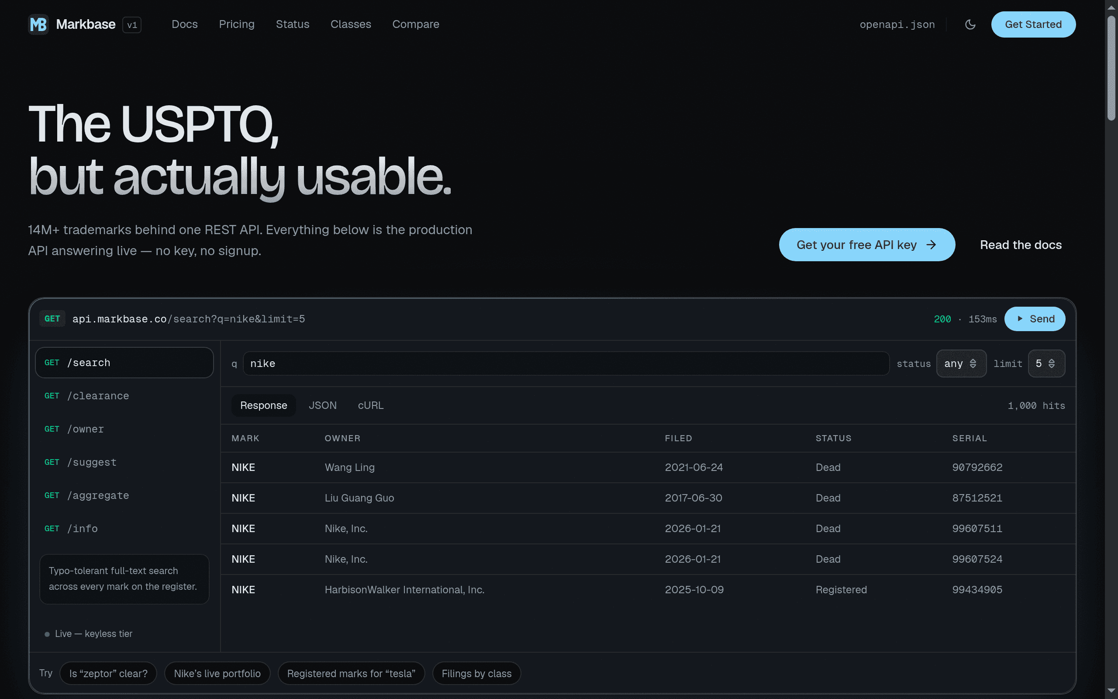This screenshot has width=1118, height=699.
Task: Open the Classes nav link
Action: [351, 24]
